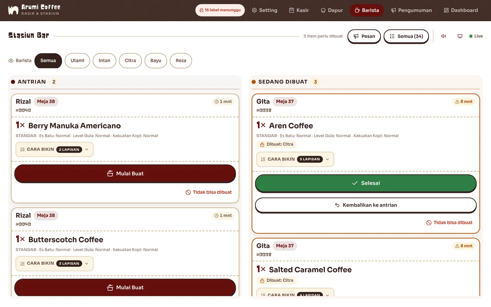The width and height of the screenshot is (491, 307).
Task: Click the display monitor icon
Action: [x=460, y=36]
